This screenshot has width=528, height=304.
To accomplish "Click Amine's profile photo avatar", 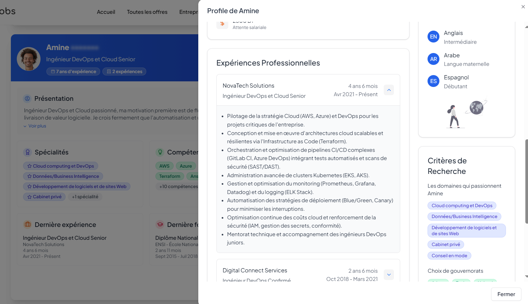I will tap(29, 59).
